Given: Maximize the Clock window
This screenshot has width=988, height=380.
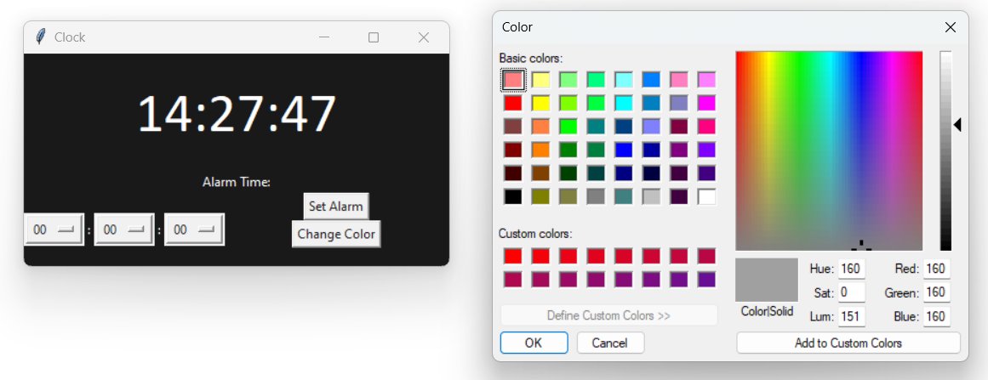Looking at the screenshot, I should coord(374,37).
